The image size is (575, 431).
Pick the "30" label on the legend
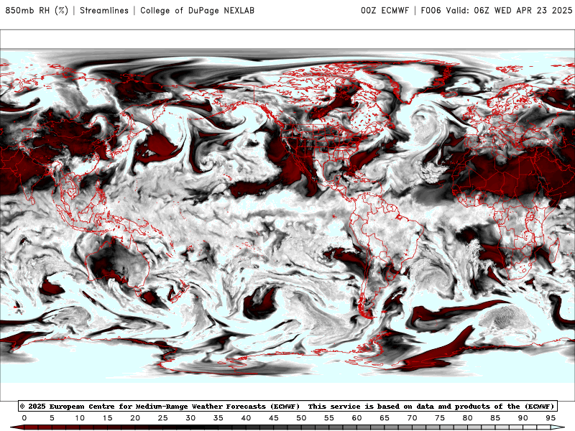tap(190, 418)
